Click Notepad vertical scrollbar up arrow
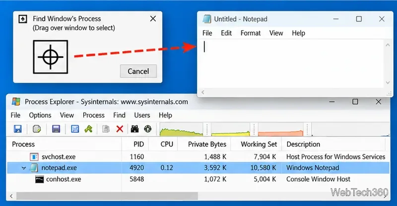397x206 pixels. [x=388, y=45]
